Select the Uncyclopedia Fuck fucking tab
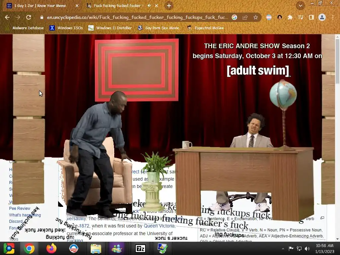This screenshot has width=340, height=255. [117, 6]
